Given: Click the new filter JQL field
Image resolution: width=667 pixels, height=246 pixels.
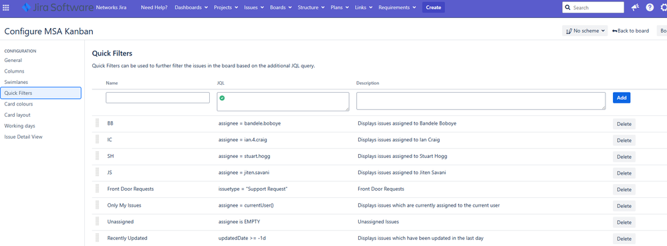Looking at the screenshot, I should [283, 102].
